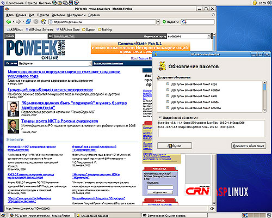Click the red-blue launcher icon before the clock
Image resolution: width=272 pixels, height=218 pixels.
76,3
